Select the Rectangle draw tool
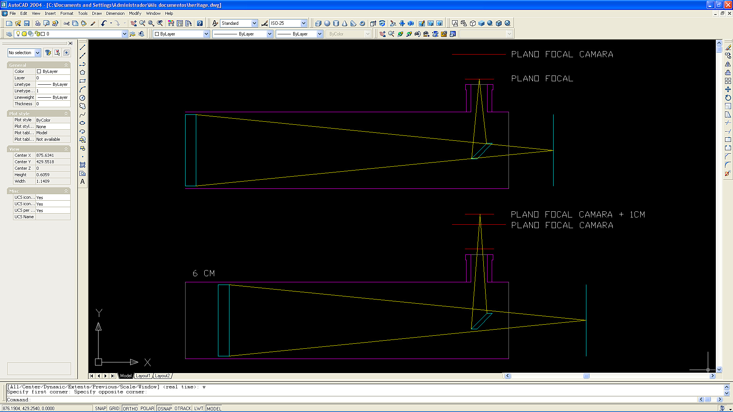 (x=82, y=81)
